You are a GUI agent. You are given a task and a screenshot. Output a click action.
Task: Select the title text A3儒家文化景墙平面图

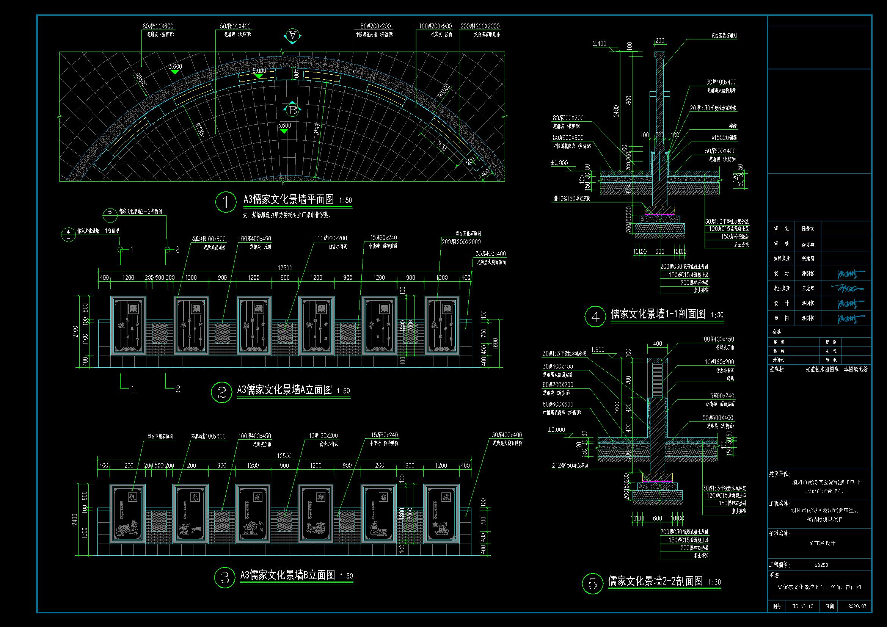coord(288,199)
